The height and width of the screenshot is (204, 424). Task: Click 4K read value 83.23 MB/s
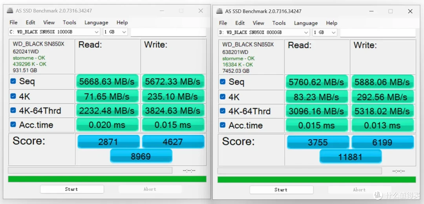click(x=317, y=97)
